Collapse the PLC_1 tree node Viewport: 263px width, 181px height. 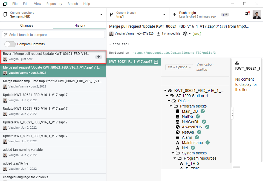[x=169, y=101]
